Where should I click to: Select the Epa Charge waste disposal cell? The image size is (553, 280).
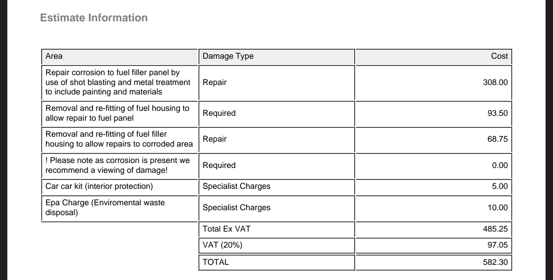coord(105,208)
